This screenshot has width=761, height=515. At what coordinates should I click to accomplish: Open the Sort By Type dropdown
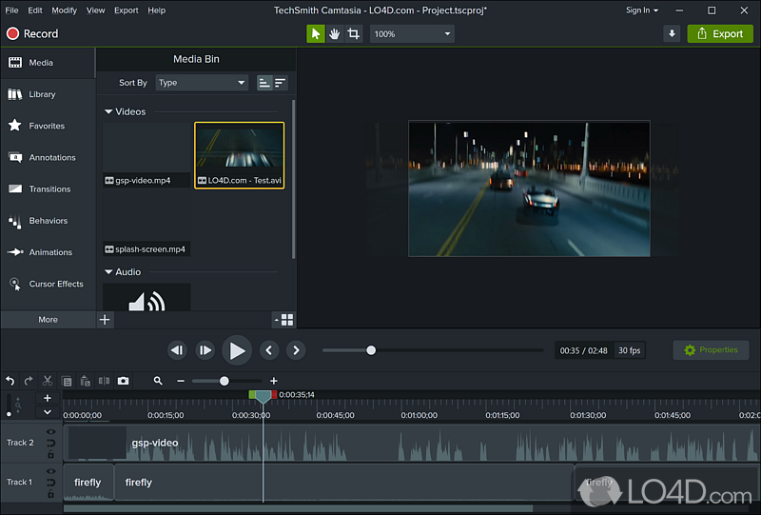(202, 83)
